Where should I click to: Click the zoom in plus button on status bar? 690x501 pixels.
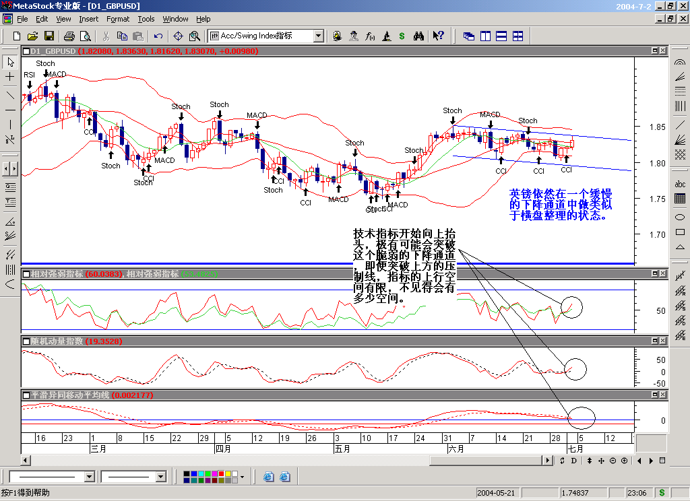pyautogui.click(x=625, y=461)
